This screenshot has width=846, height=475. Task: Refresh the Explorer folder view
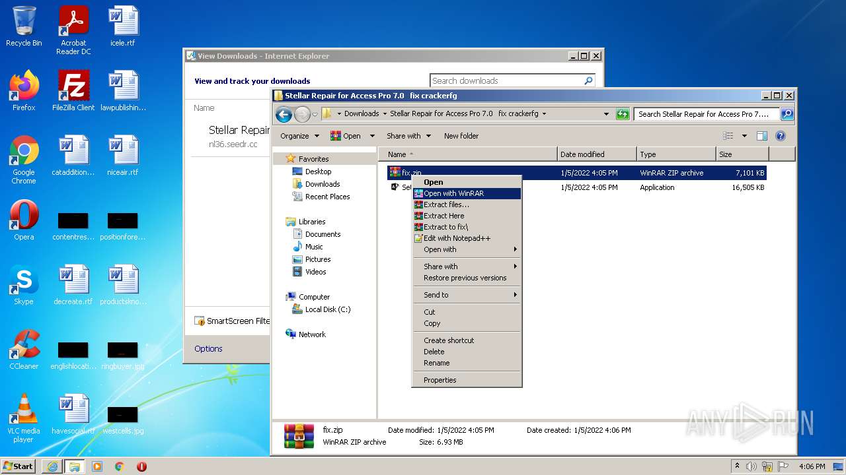point(623,114)
